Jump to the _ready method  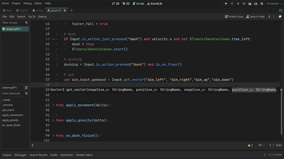point(6,100)
